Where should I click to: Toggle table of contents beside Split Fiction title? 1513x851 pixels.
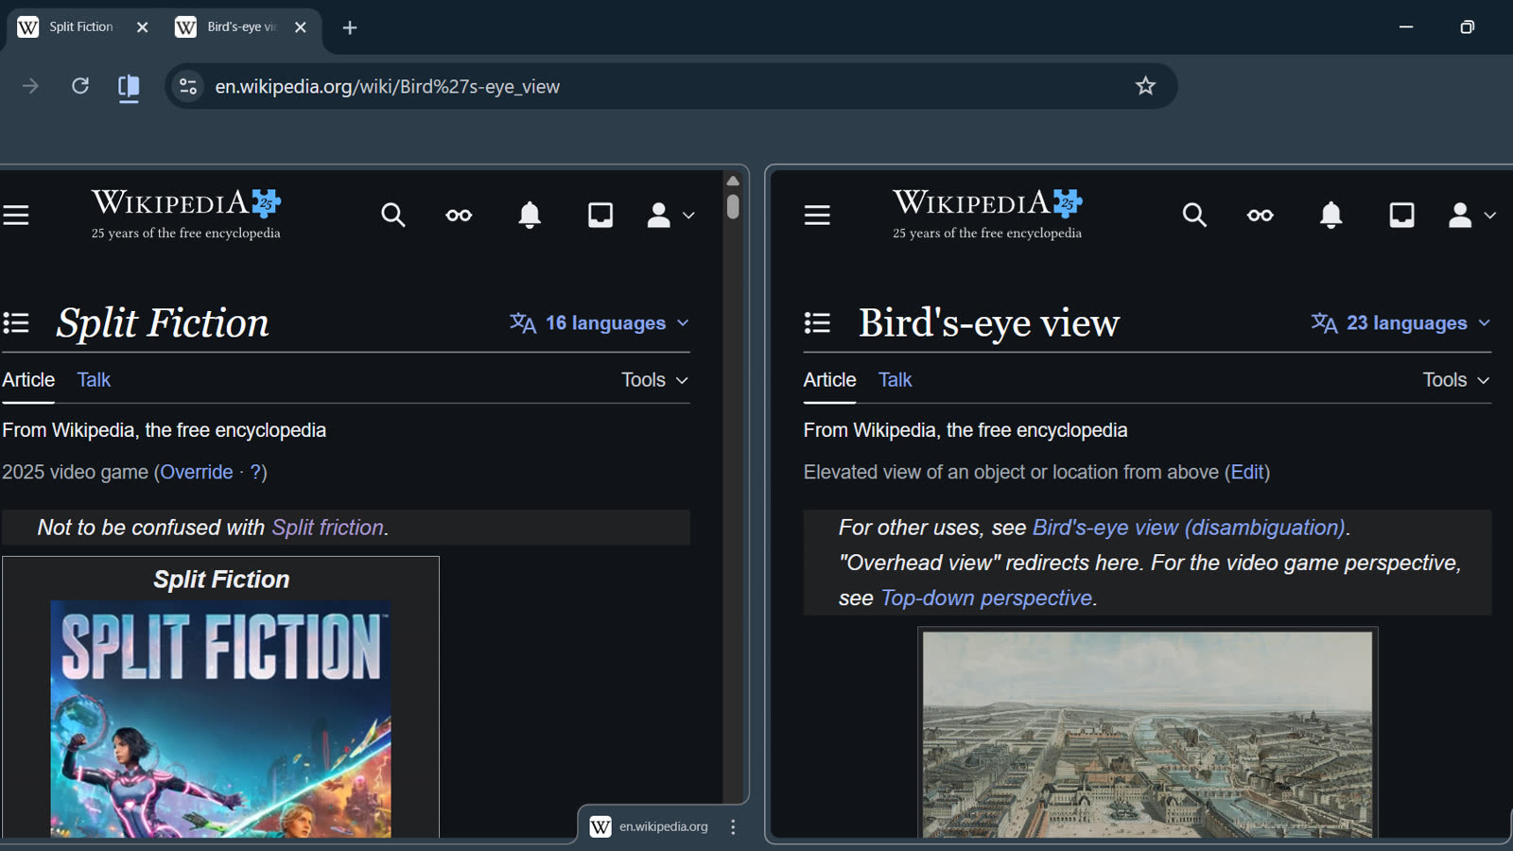[x=16, y=323]
